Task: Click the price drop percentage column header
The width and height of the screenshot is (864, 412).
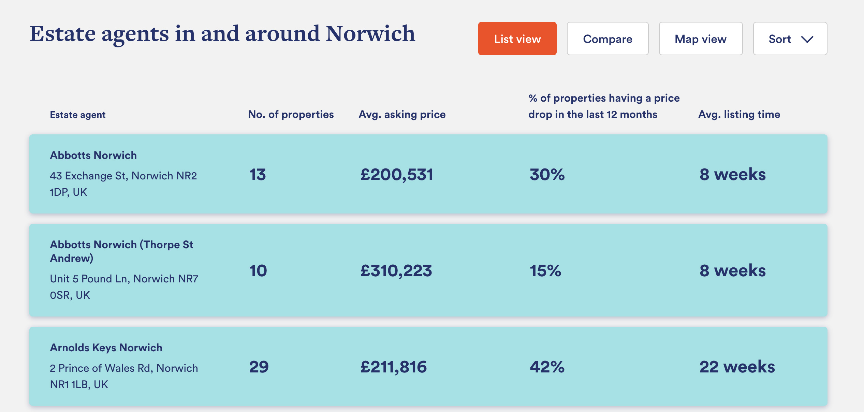Action: coord(604,106)
